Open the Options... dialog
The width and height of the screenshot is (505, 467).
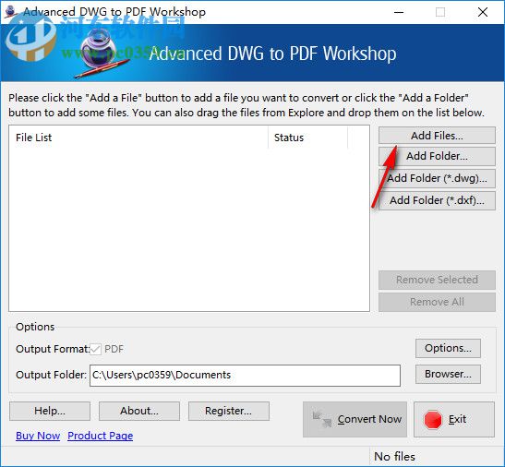tap(448, 348)
